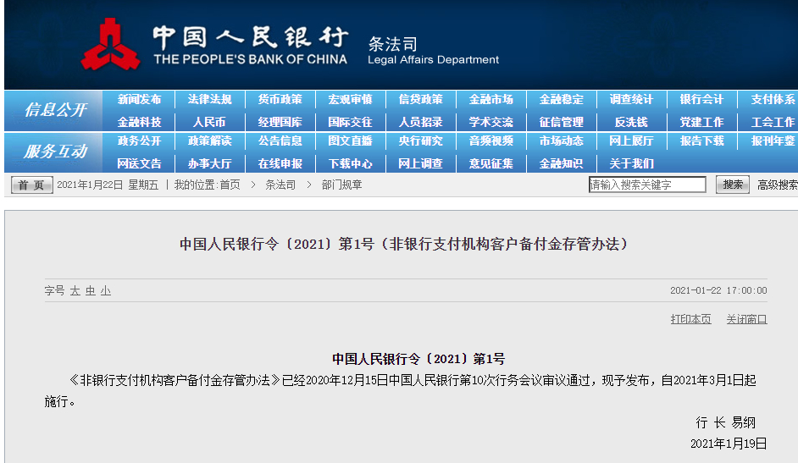Open 工会工作 menu item
Image resolution: width=798 pixels, height=463 pixels.
point(773,122)
